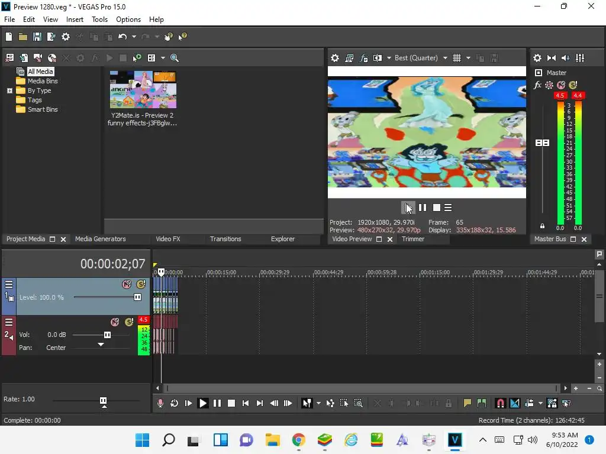Pause playback in Video Preview
The height and width of the screenshot is (454, 606).
[x=423, y=207]
